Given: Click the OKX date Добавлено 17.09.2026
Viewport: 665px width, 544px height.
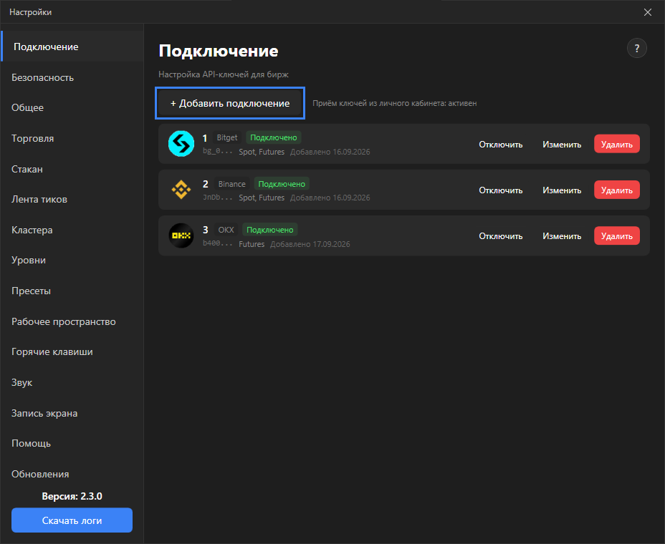Looking at the screenshot, I should (x=310, y=244).
